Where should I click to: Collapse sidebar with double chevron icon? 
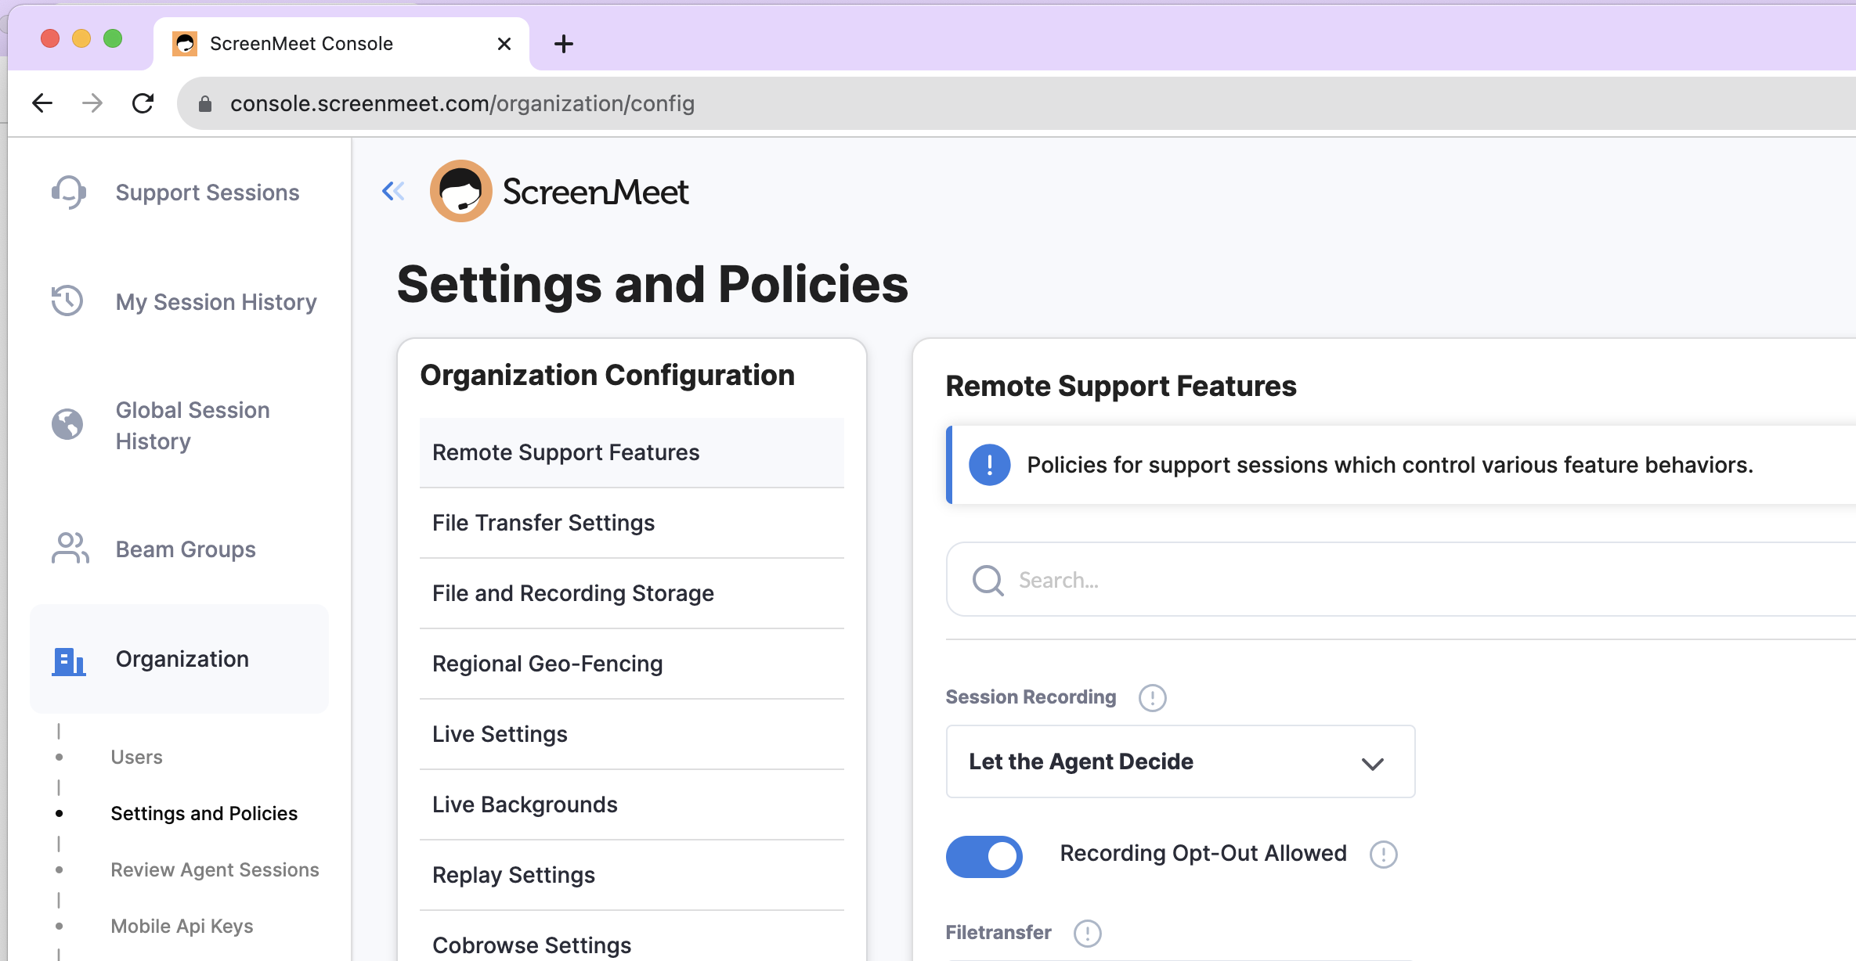393,191
